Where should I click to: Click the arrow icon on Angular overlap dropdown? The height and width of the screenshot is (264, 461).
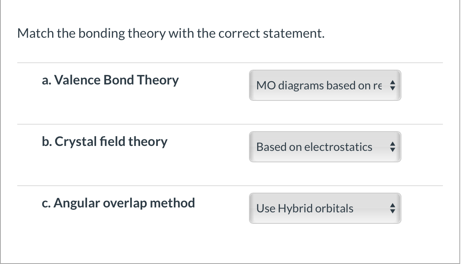tap(393, 208)
